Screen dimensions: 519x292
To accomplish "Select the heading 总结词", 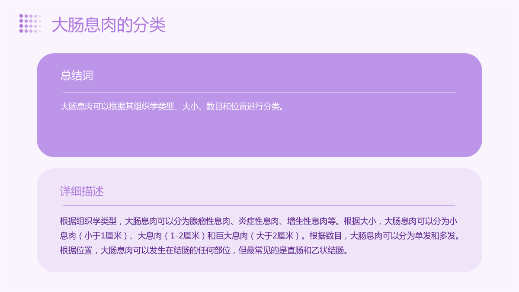I will pyautogui.click(x=77, y=76).
